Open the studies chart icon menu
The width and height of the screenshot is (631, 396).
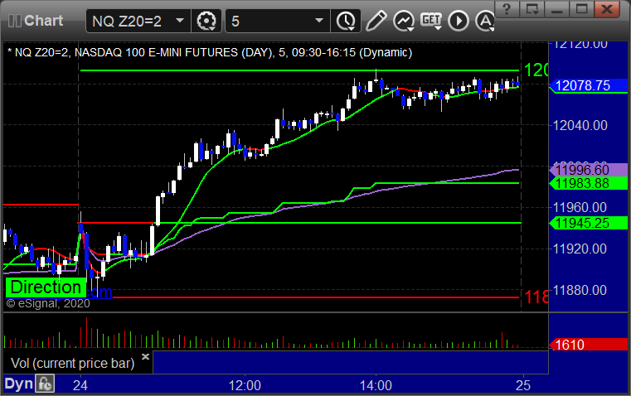pyautogui.click(x=404, y=21)
